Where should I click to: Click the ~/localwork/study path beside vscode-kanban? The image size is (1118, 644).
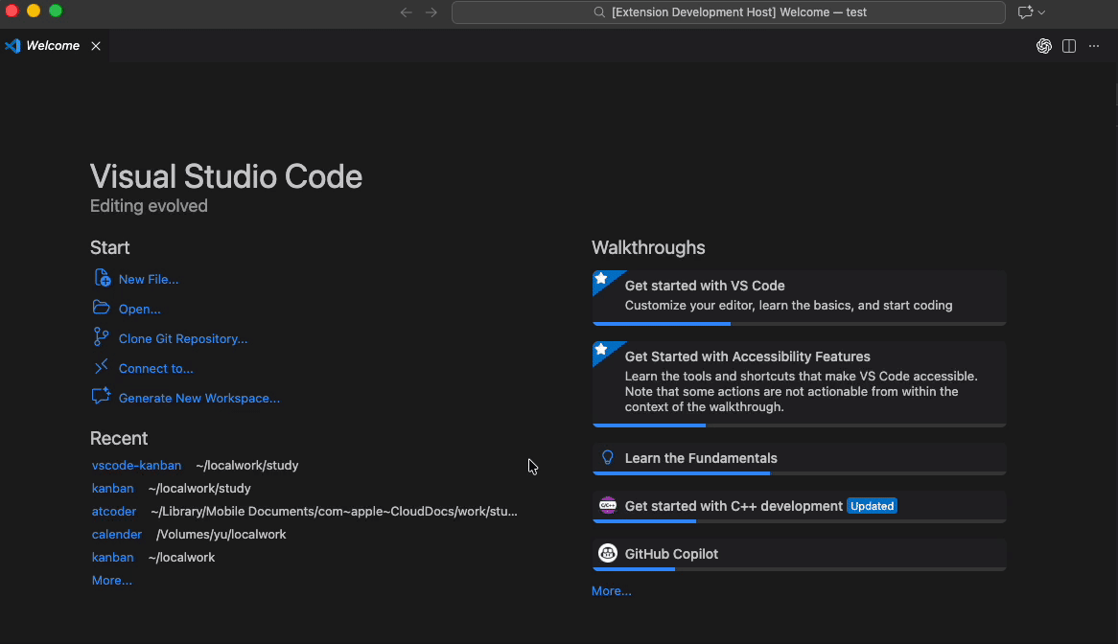pos(246,465)
